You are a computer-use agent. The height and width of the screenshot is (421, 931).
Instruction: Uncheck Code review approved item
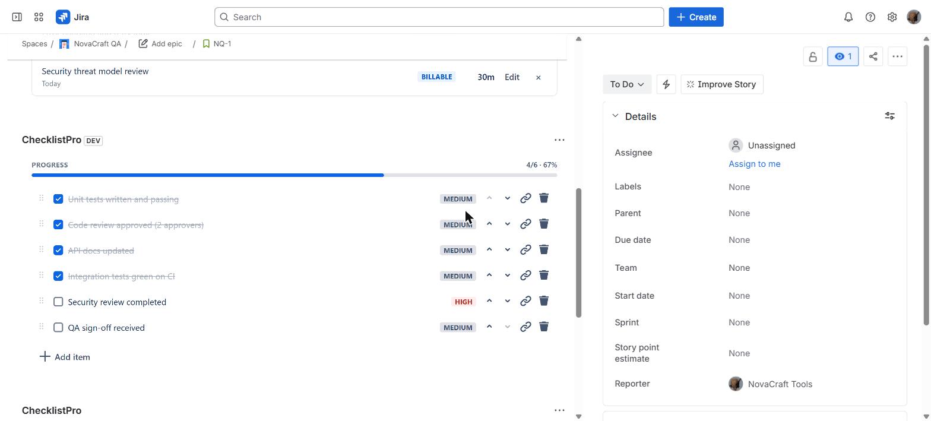(58, 224)
